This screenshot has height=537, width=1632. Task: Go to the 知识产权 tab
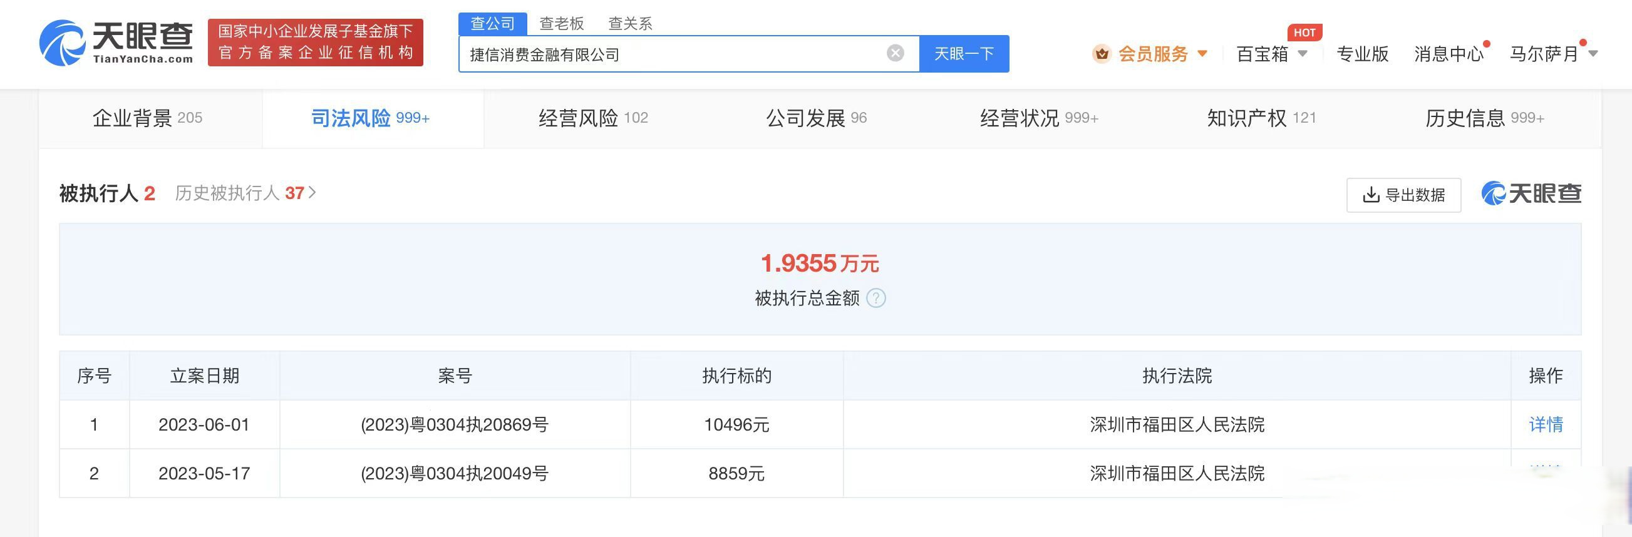click(1261, 118)
